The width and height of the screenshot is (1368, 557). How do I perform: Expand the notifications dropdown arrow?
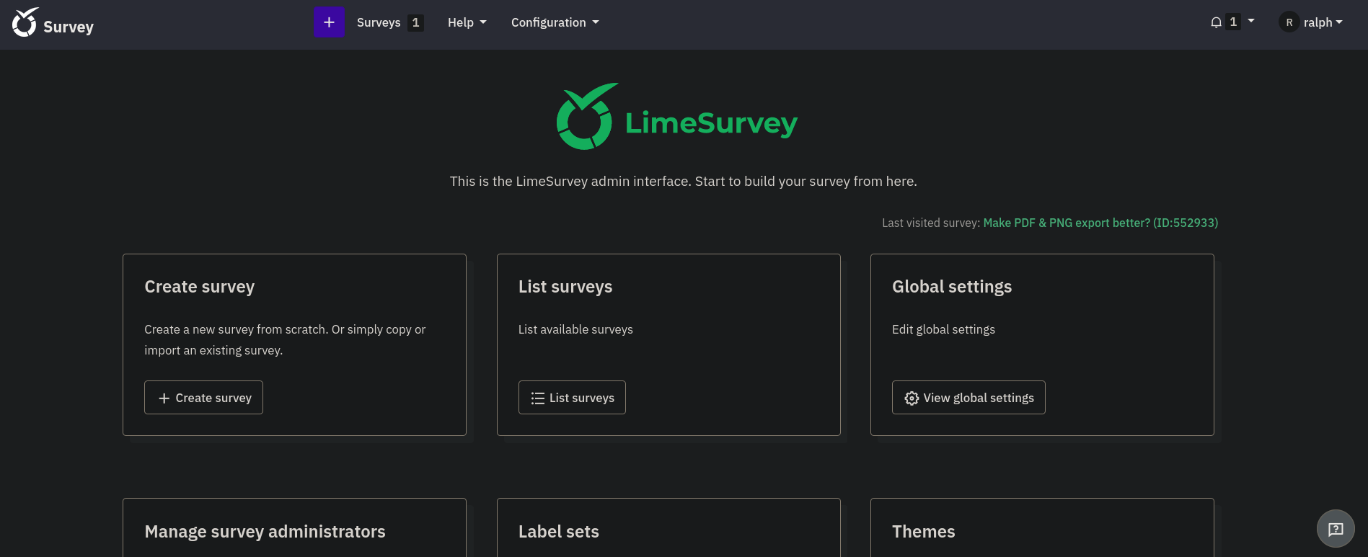[x=1251, y=21]
